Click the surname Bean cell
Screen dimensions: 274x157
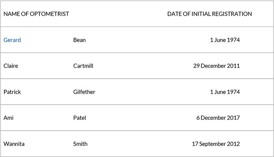pyautogui.click(x=79, y=40)
